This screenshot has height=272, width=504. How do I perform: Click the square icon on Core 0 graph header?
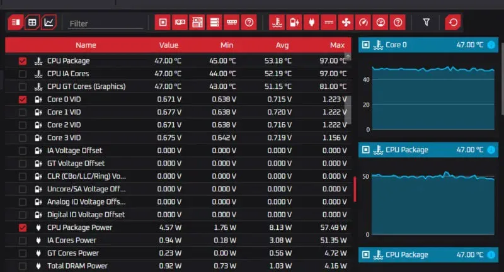point(366,45)
